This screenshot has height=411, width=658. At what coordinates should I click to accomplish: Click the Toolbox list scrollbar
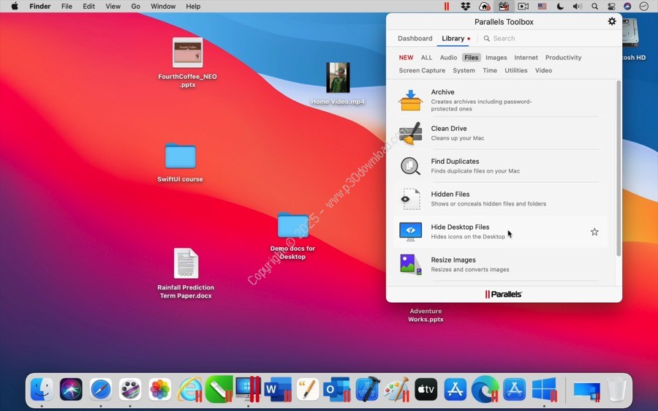click(619, 168)
